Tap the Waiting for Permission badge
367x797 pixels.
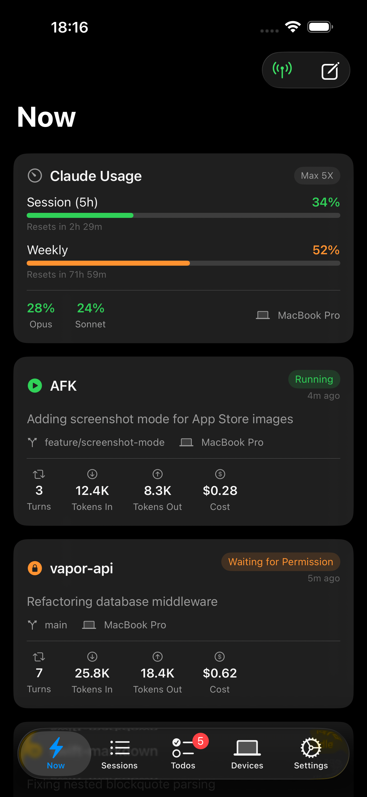pyautogui.click(x=280, y=562)
